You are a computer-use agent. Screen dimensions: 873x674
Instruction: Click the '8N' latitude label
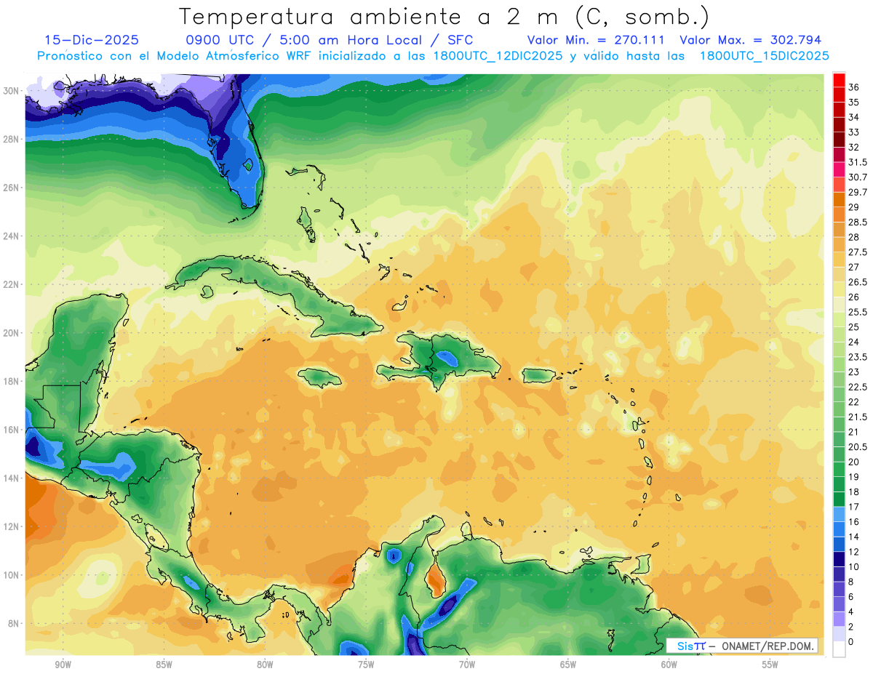(x=14, y=624)
